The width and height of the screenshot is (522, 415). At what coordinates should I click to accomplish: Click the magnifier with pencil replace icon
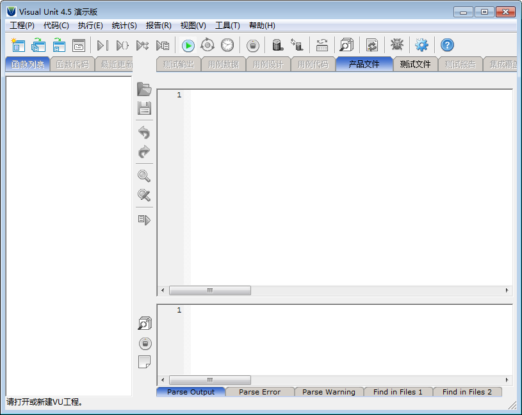tap(144, 195)
